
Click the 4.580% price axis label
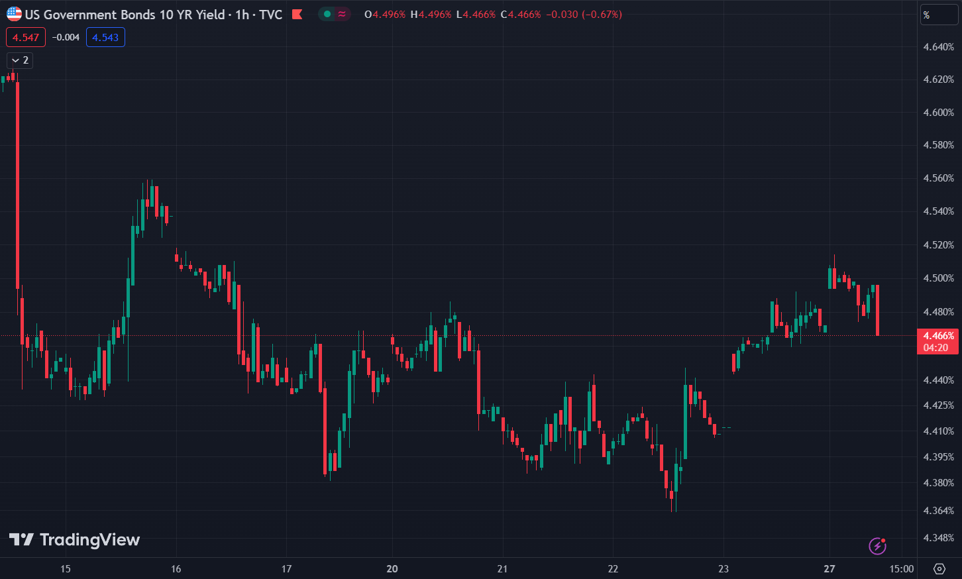pos(939,144)
